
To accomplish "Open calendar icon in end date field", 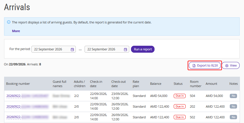I will click(125, 49).
